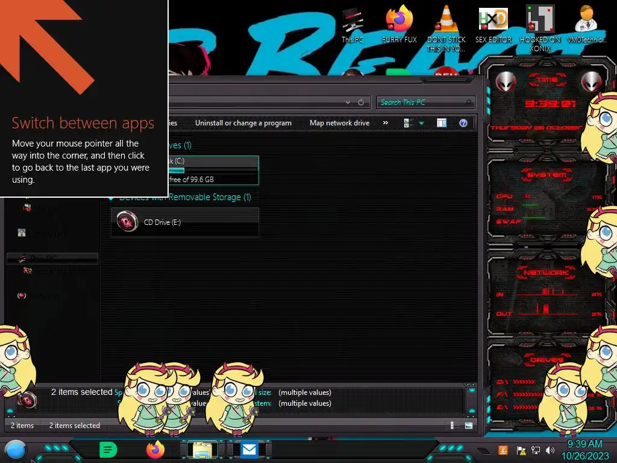Image resolution: width=617 pixels, height=463 pixels.
Task: Click the right alien head in gadget
Action: 592,81
